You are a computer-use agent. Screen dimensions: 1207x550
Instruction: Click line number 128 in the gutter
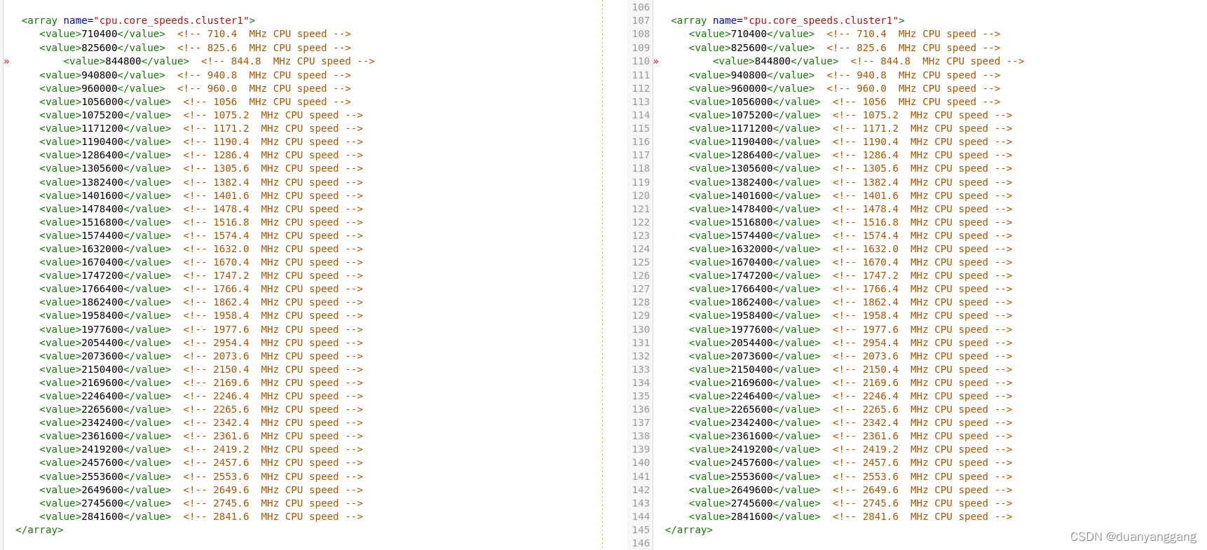[x=641, y=302]
